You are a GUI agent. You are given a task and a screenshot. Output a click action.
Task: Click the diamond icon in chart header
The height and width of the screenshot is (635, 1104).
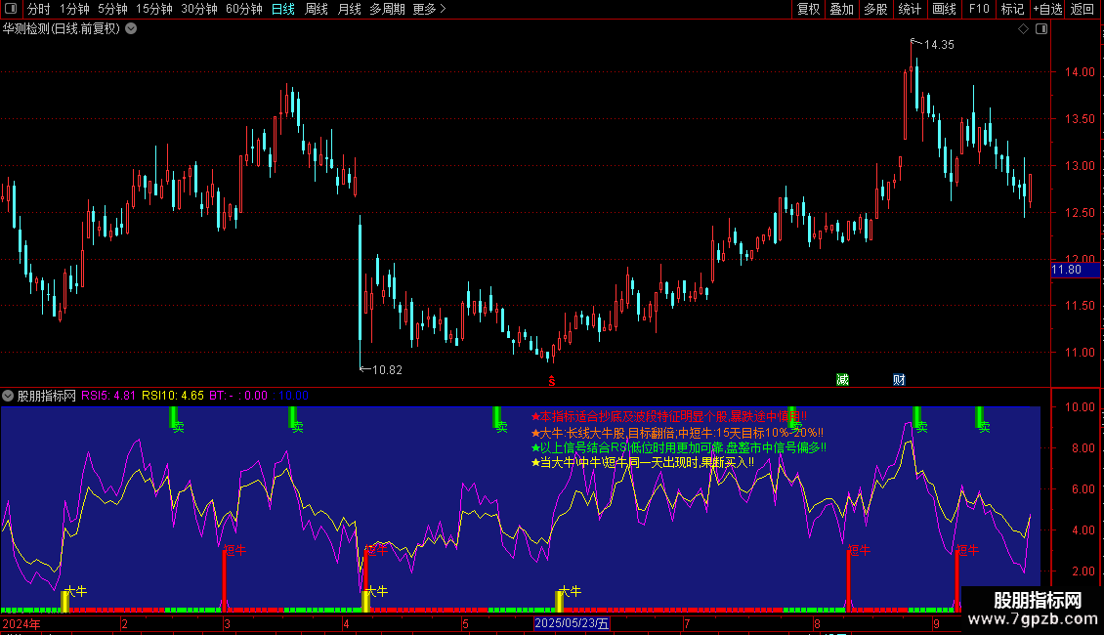tap(1023, 29)
